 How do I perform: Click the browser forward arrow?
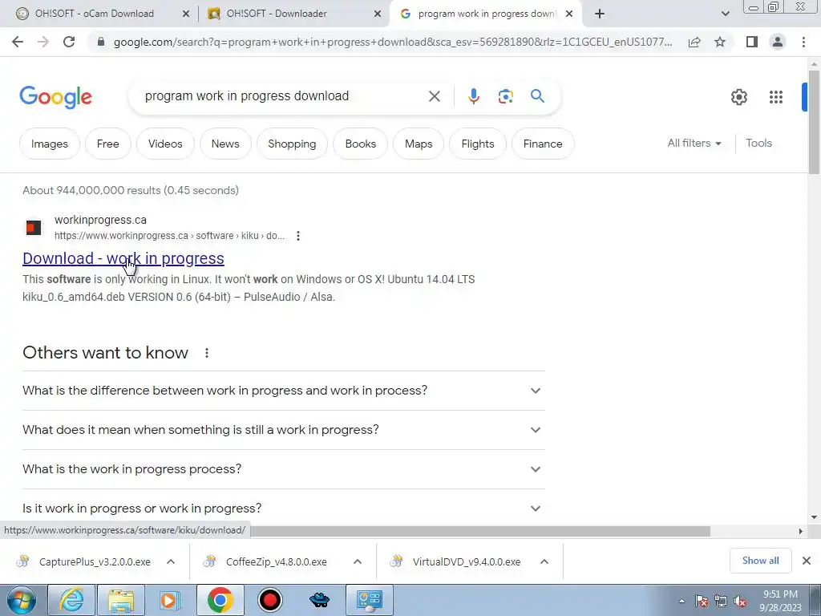43,42
